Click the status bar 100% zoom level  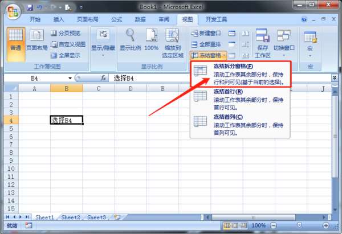coord(258,225)
